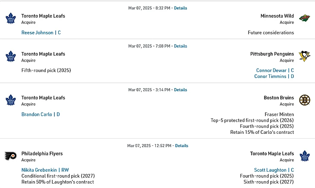Click the Boston Bruins logo
Screen dimensions: 315x188
(x=304, y=100)
